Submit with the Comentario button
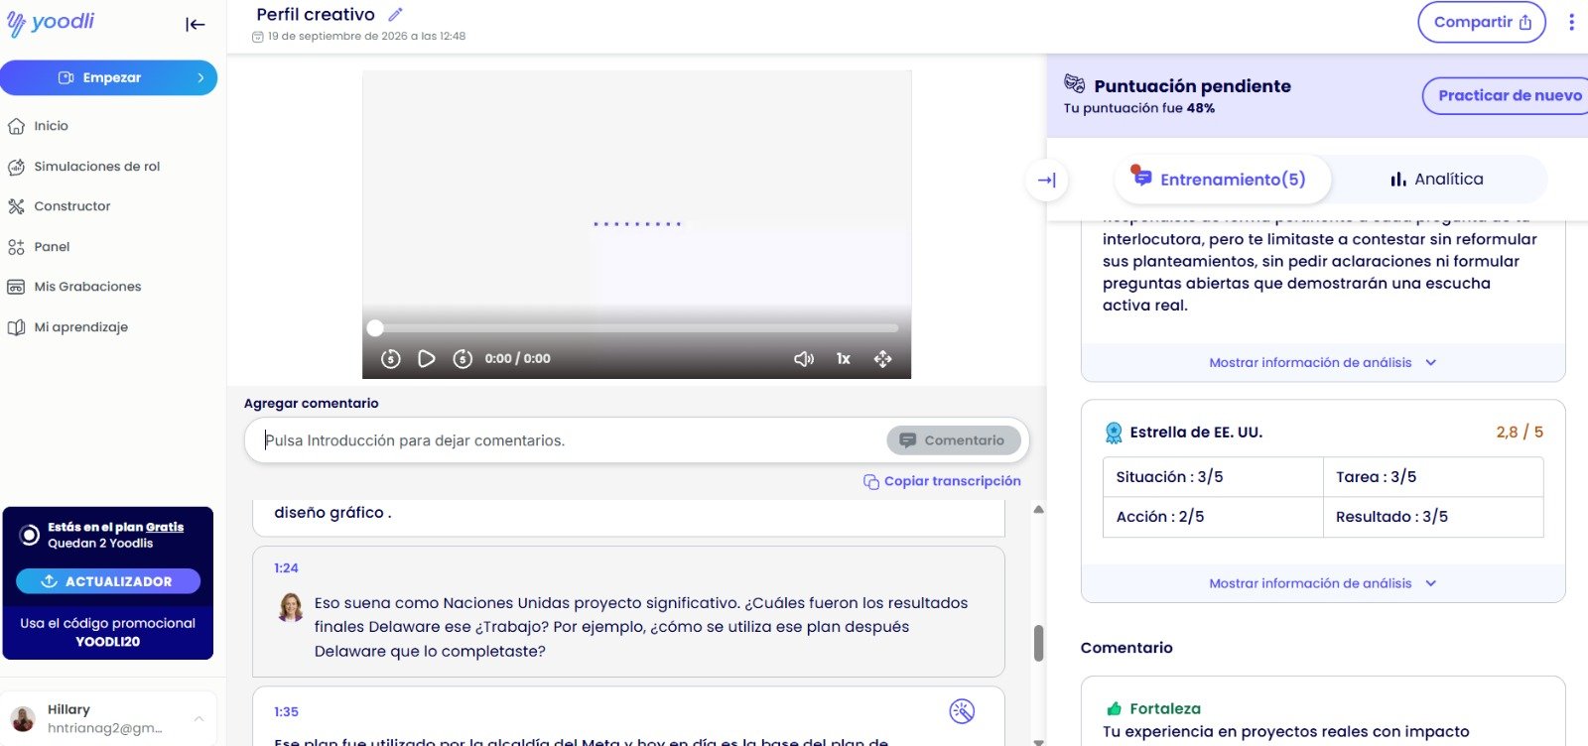The image size is (1588, 746). (953, 440)
